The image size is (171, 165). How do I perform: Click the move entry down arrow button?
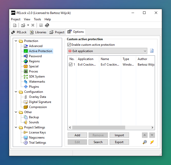(152, 135)
